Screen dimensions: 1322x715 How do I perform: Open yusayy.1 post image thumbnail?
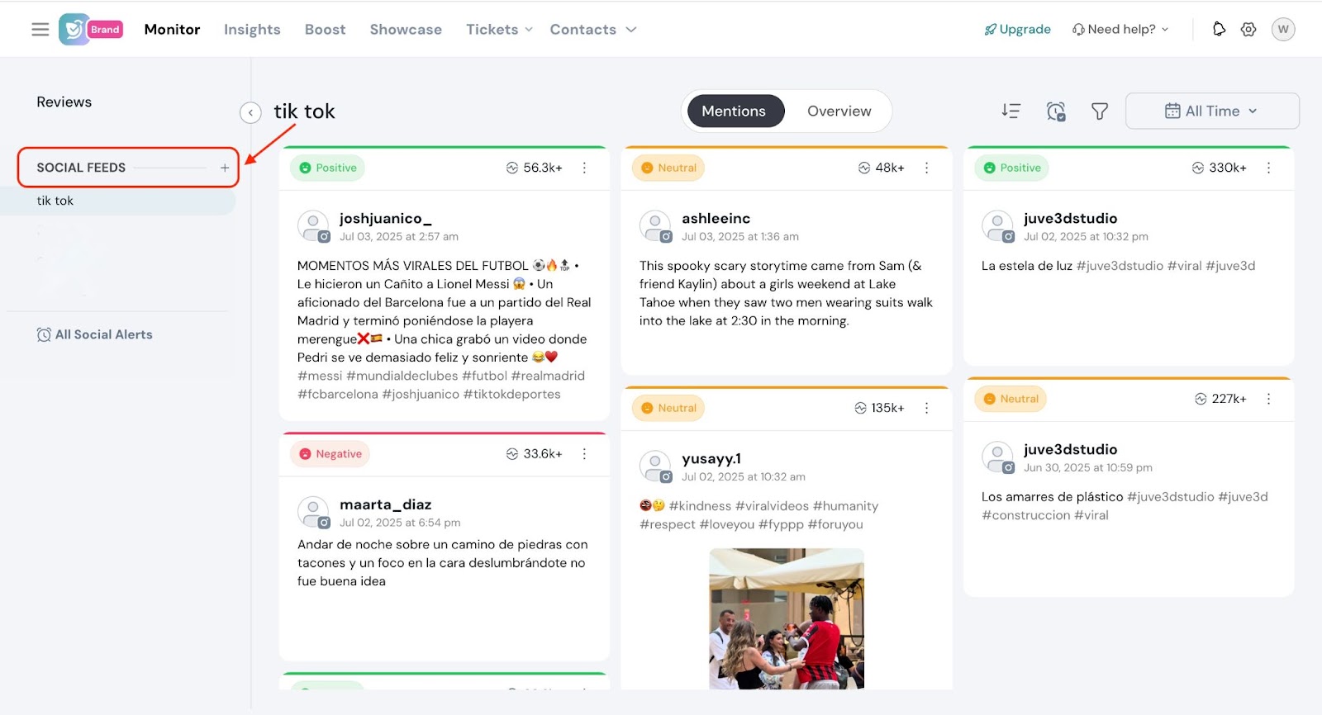(x=786, y=618)
